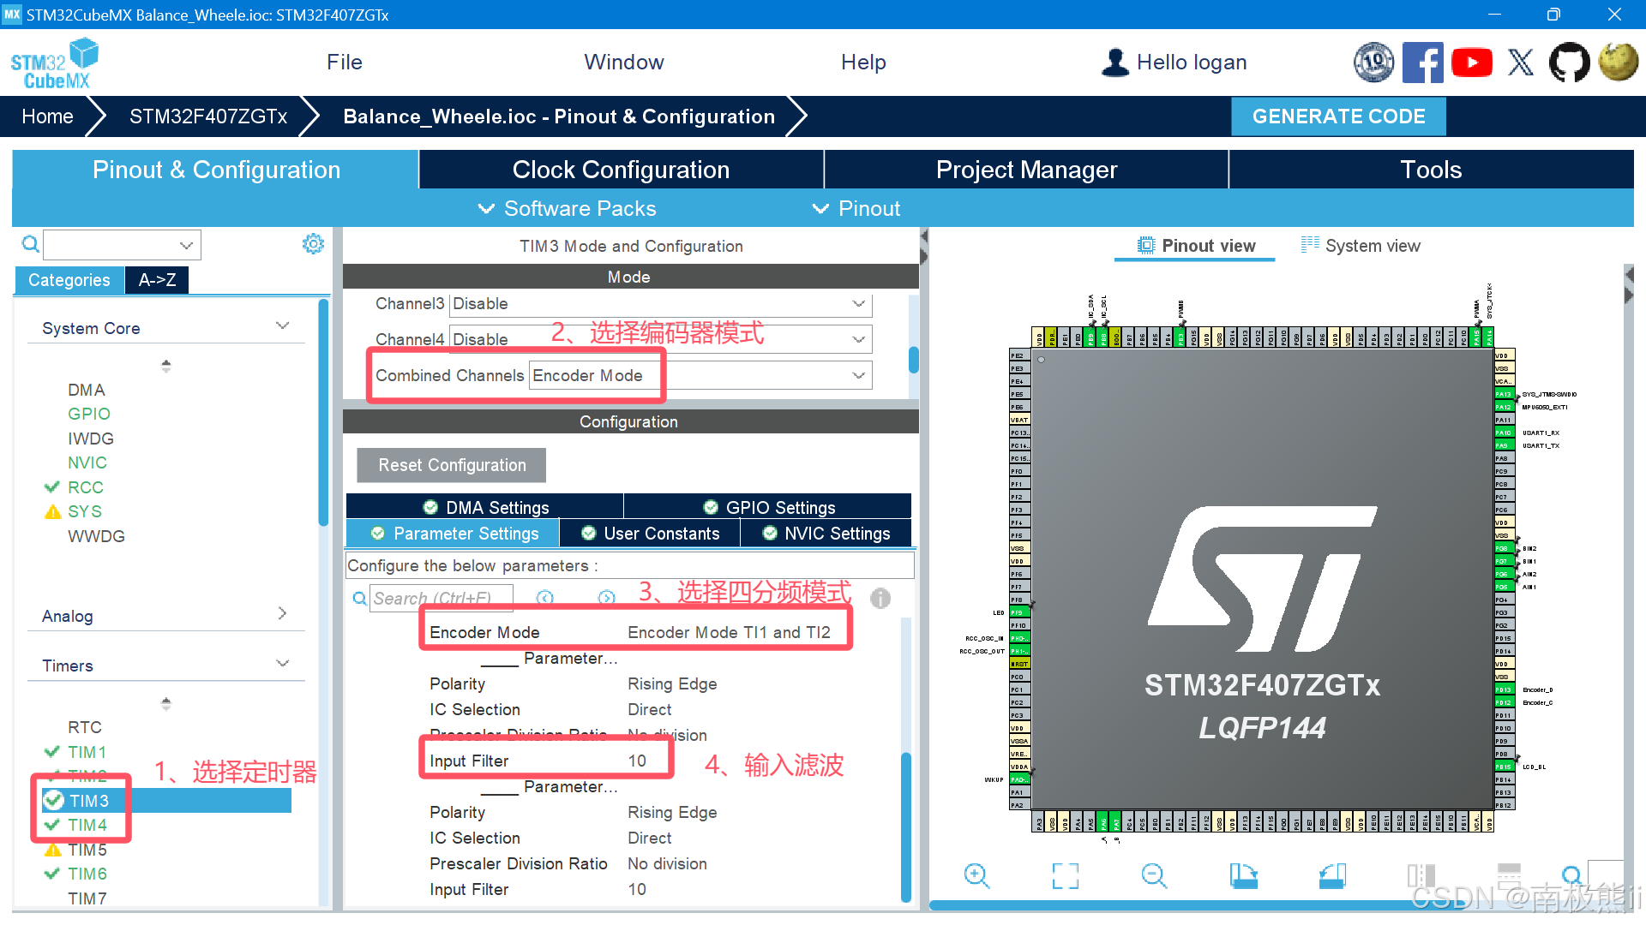Fit the chip pinout to the view
Image resolution: width=1646 pixels, height=925 pixels.
click(x=1066, y=875)
